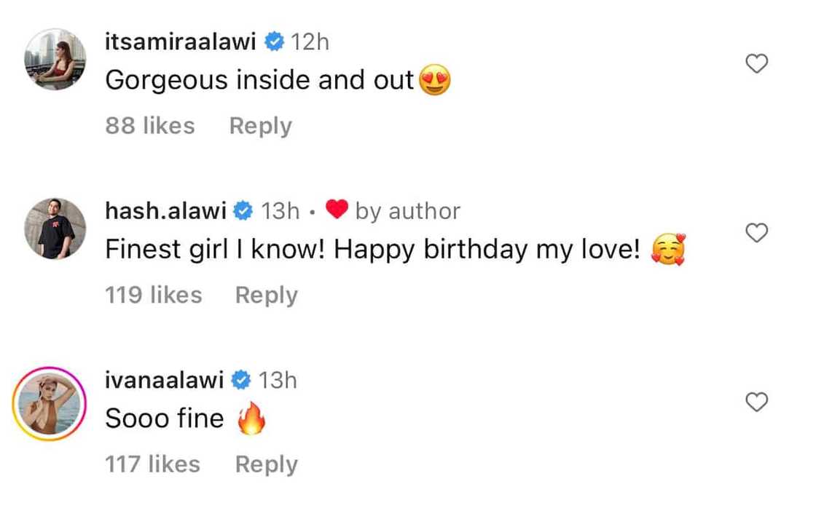Open the hash.alawi username link
Screen dimensions: 816x516
tap(165, 211)
